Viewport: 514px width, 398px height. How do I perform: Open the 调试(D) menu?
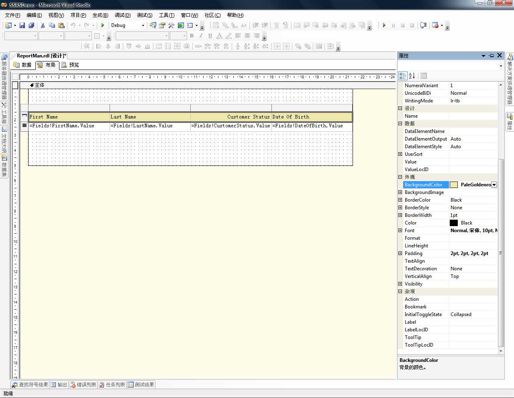[122, 15]
